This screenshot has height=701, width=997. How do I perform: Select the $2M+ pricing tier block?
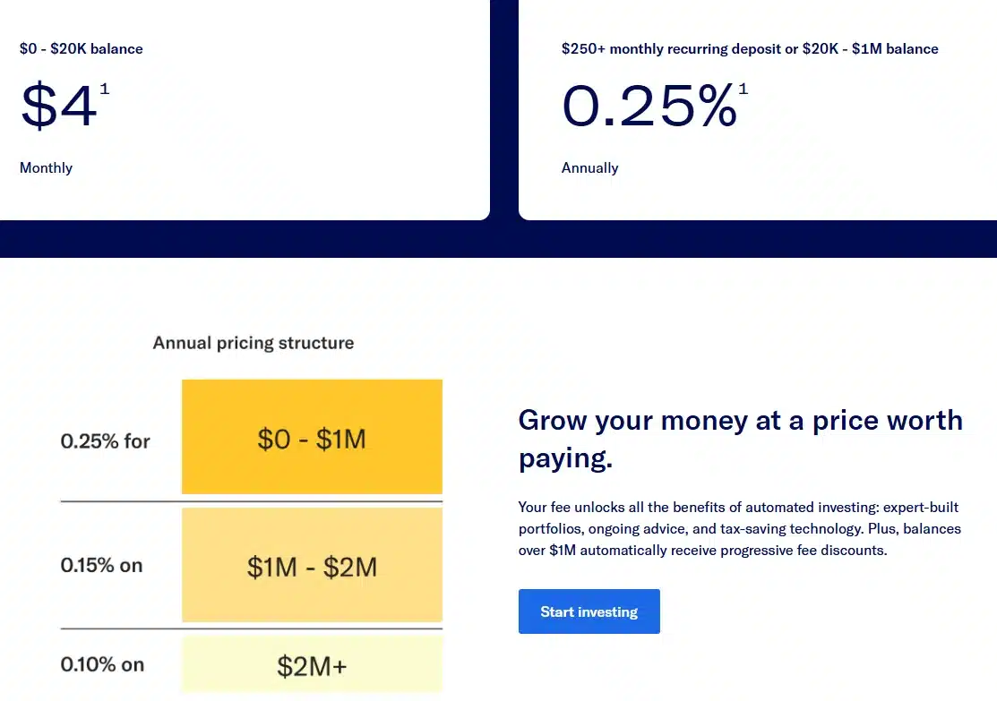pos(312,664)
